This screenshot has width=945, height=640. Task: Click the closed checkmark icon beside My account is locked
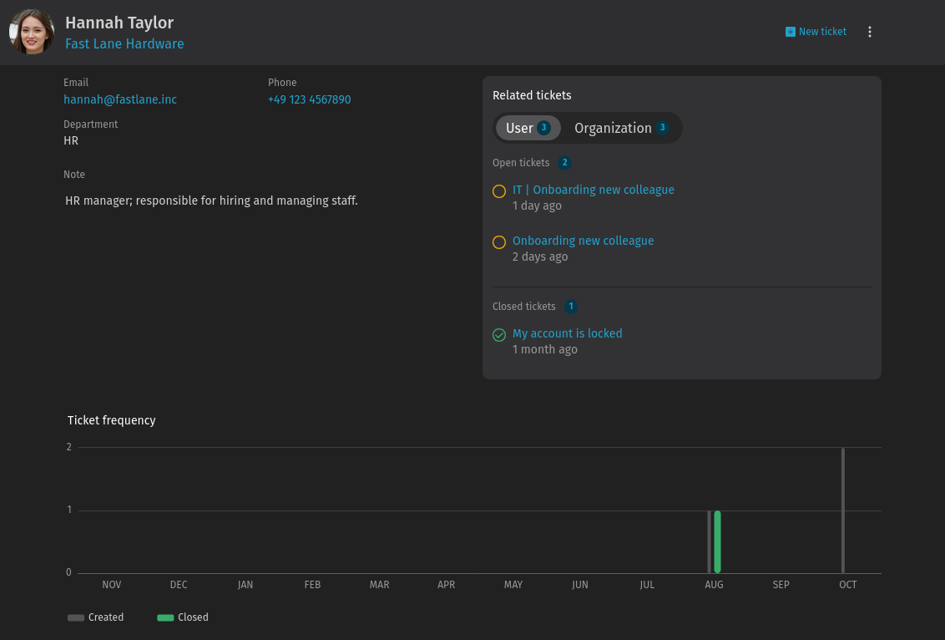499,335
